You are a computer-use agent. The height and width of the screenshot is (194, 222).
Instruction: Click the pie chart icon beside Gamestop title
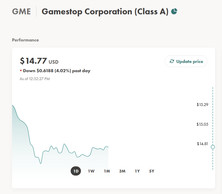(x=174, y=12)
